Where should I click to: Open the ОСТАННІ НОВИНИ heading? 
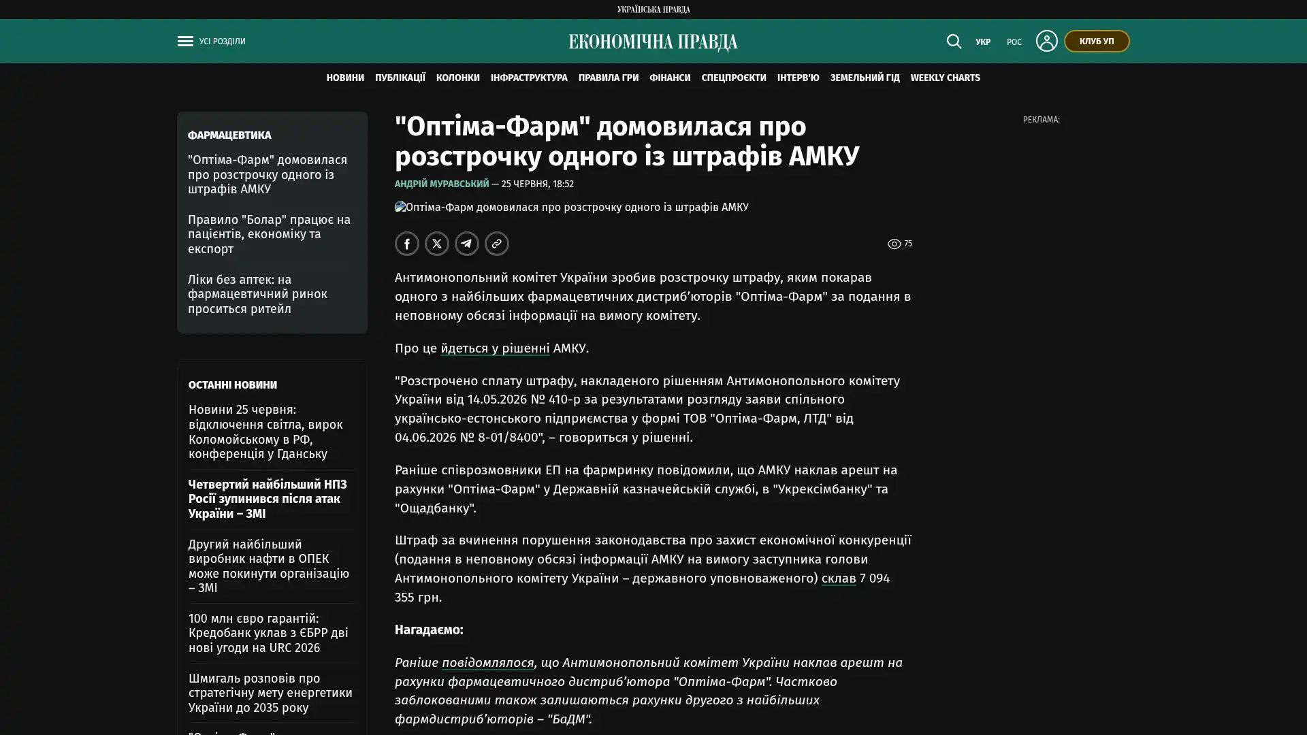point(233,385)
